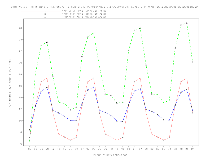
Task: Select legend entry PARM=F.F_MEAN MODEL=NAM/218
Action: 84,14
